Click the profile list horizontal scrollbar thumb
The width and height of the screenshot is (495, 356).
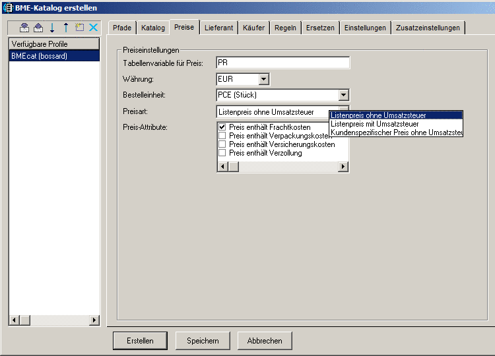coord(25,320)
